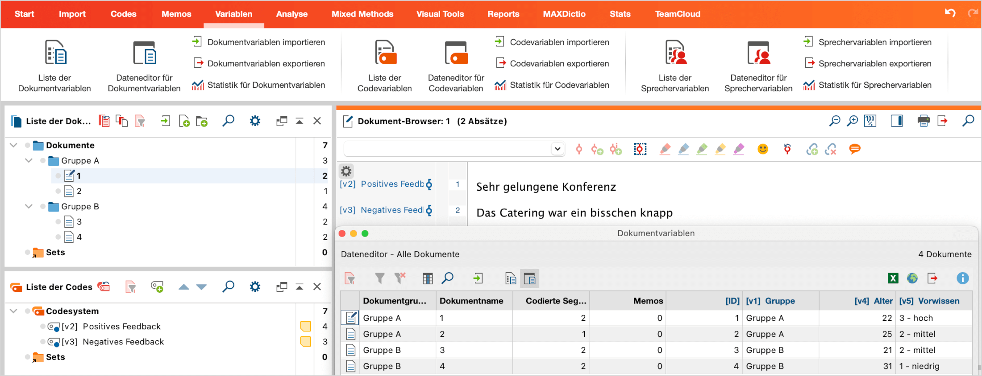Viewport: 982px width, 376px height.
Task: Open Dateneditor für Sprechervariablen
Action: [x=758, y=66]
